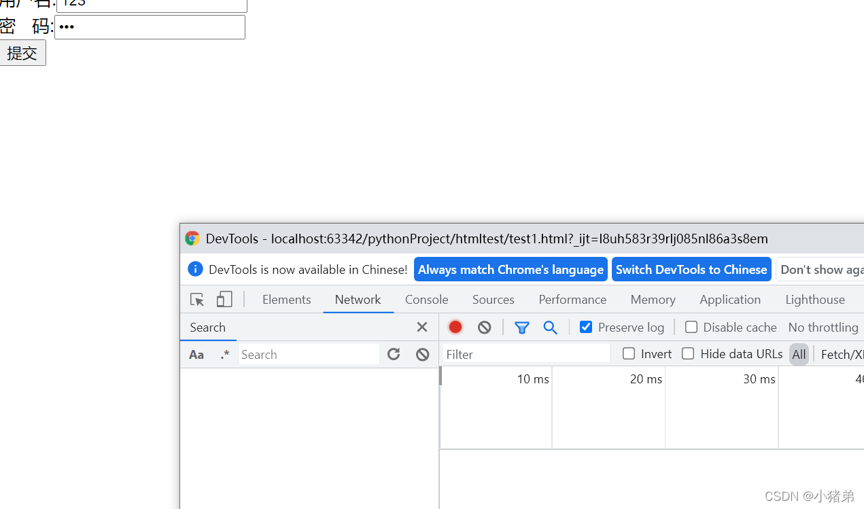Toggle match case Aa option
This screenshot has width=864, height=509.
[x=196, y=355]
